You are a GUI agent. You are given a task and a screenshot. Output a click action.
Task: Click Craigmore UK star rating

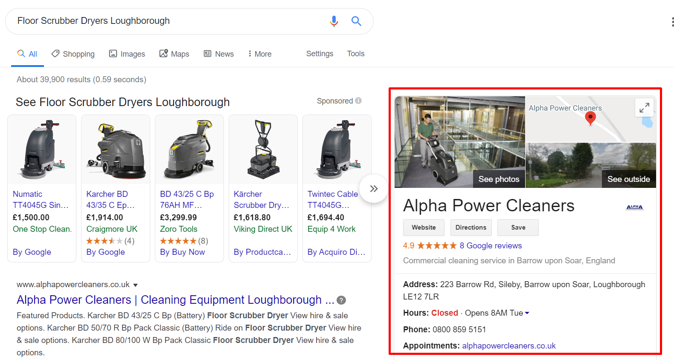coord(105,241)
